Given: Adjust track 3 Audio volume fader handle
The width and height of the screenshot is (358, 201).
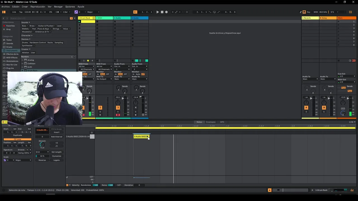Looking at the screenshot, I should pos(123,99).
